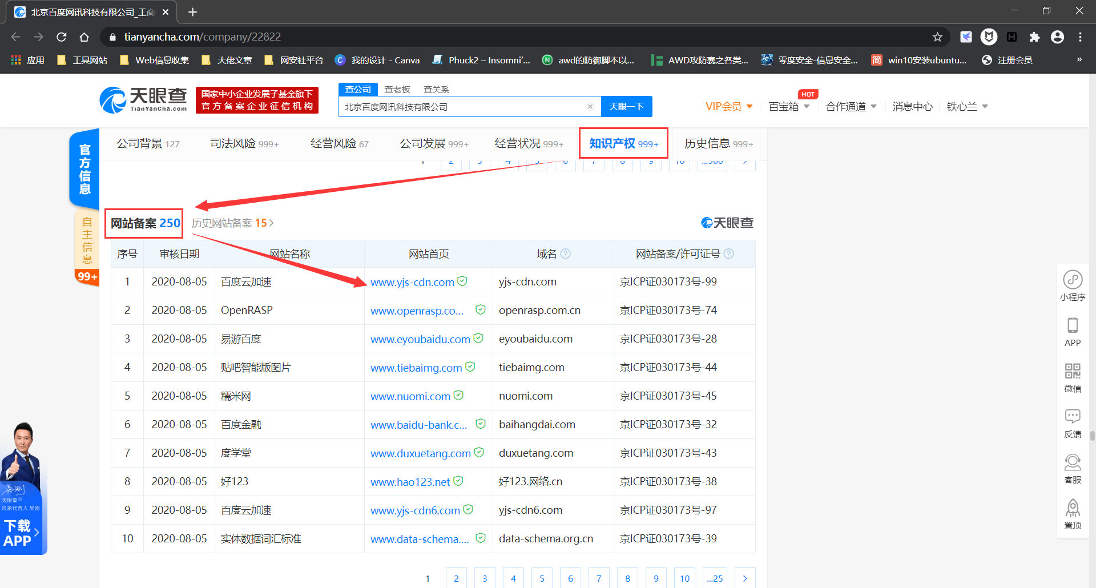Open the 合作通道 dropdown
The height and width of the screenshot is (588, 1096).
tap(851, 106)
